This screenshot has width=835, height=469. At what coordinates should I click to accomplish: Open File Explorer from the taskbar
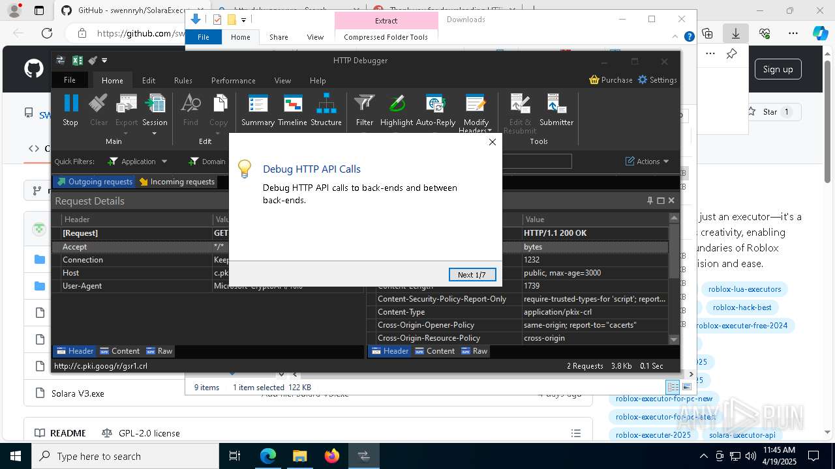click(x=299, y=456)
